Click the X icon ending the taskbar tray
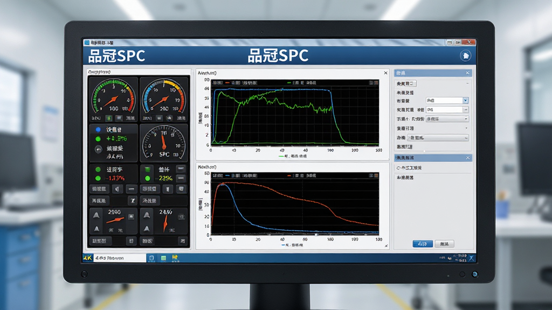Screen dimensions: 552x310 [471, 258]
